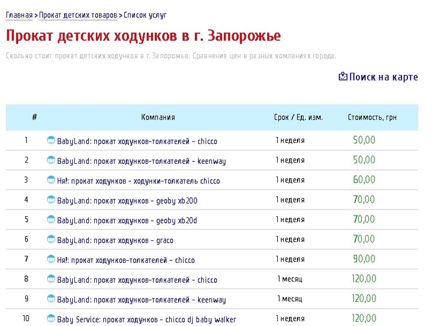Click the Список услуг breadcrumb item

[x=145, y=14]
